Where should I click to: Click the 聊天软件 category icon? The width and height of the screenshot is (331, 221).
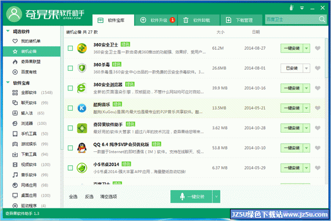[x=15, y=103]
